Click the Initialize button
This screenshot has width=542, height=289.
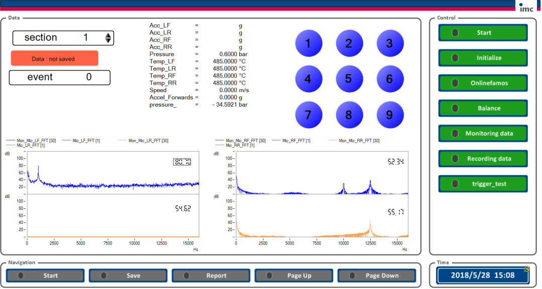tap(483, 58)
